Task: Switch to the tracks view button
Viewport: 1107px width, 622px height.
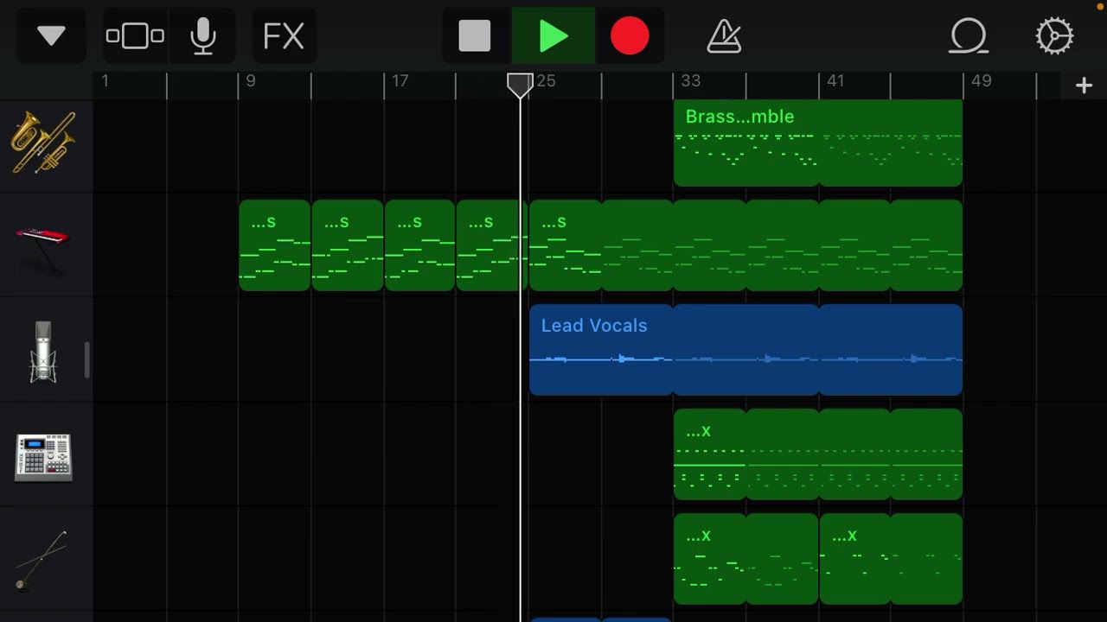Action: [135, 36]
